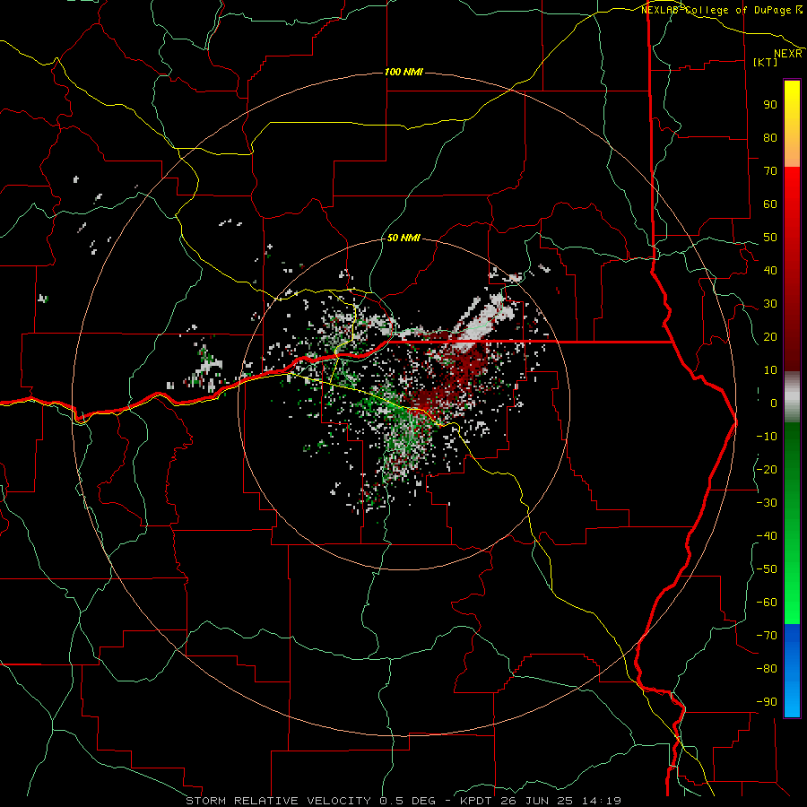Click the -20 value on velocity scale
Image resolution: width=807 pixels, height=807 pixels.
pyautogui.click(x=767, y=469)
